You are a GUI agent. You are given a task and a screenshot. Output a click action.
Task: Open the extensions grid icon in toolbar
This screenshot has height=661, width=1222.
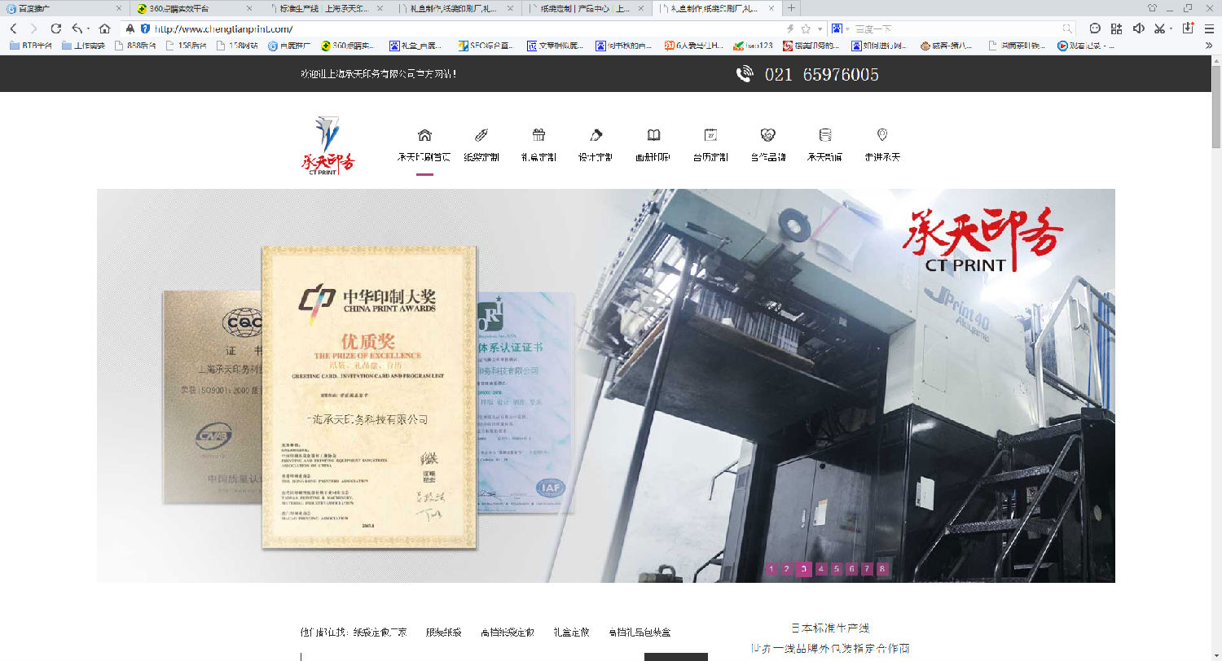point(1116,28)
